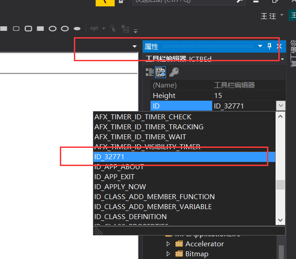
Task: Expand the Bitmap resource folder
Action: [168, 254]
